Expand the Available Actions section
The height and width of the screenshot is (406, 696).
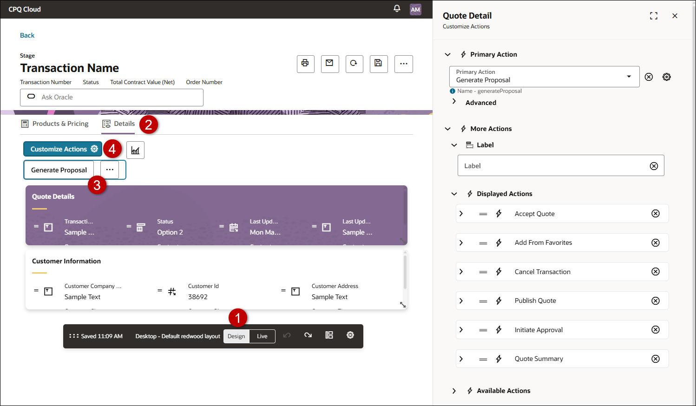click(454, 391)
